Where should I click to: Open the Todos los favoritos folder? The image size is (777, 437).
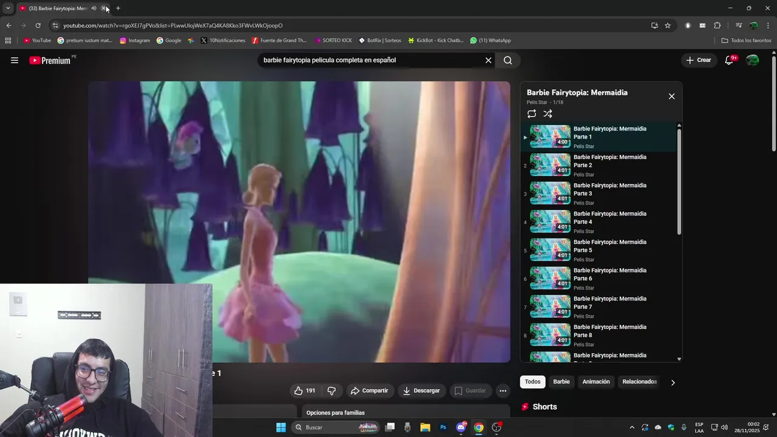pos(746,41)
